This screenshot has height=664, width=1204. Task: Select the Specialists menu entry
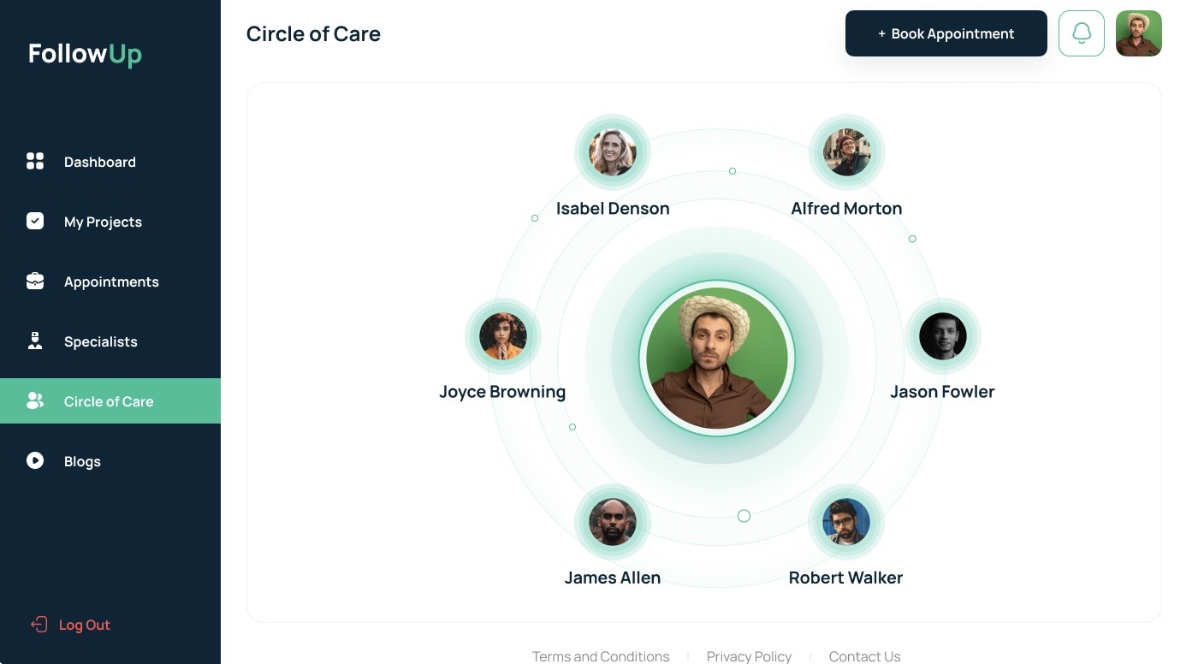100,341
